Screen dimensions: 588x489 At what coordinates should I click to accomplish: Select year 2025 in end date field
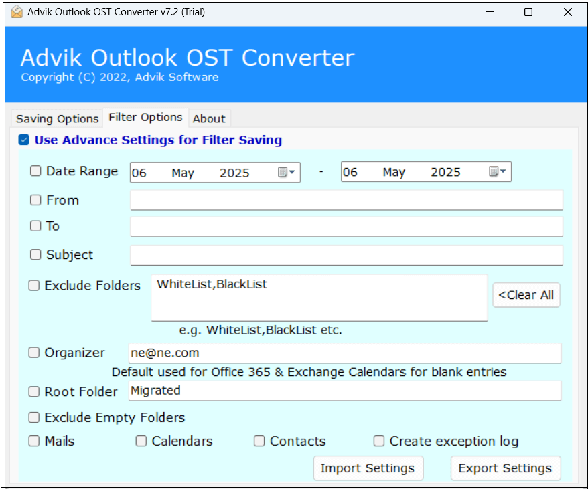[445, 172]
